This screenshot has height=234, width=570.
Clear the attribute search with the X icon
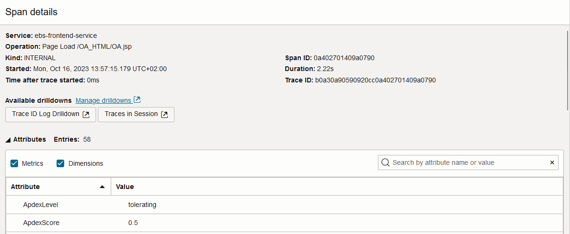(x=552, y=162)
